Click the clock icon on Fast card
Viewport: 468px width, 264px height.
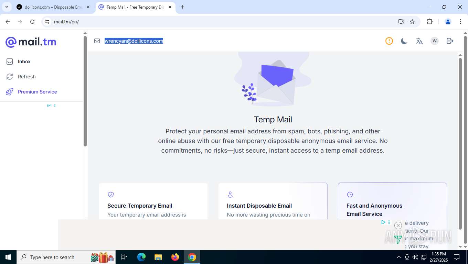click(350, 195)
